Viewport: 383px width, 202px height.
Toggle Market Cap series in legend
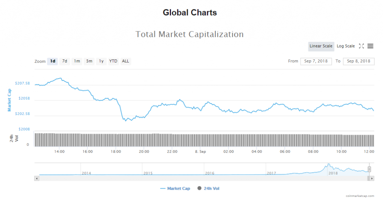[175, 189]
